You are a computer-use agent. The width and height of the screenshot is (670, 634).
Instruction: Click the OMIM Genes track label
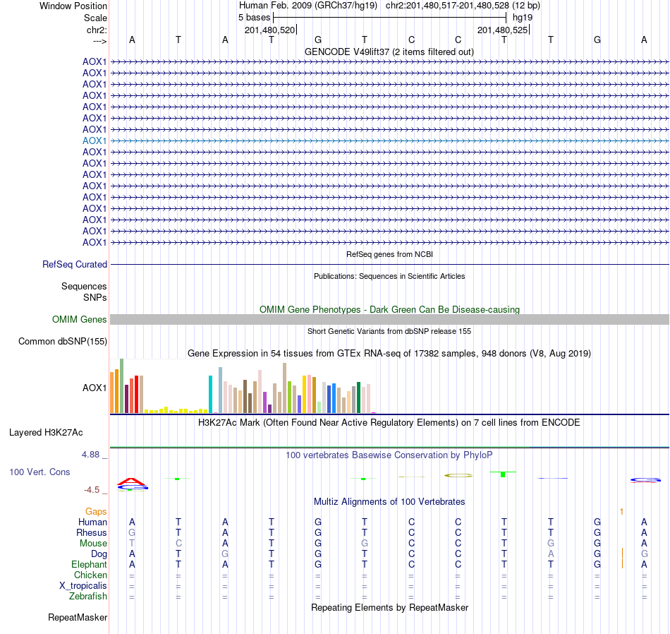click(80, 320)
